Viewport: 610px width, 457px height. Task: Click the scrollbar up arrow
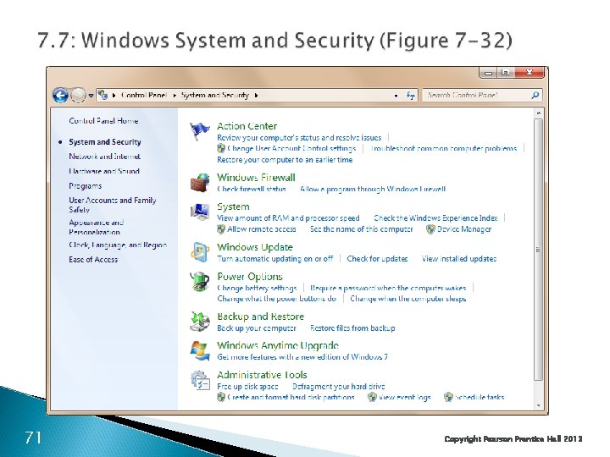point(539,113)
